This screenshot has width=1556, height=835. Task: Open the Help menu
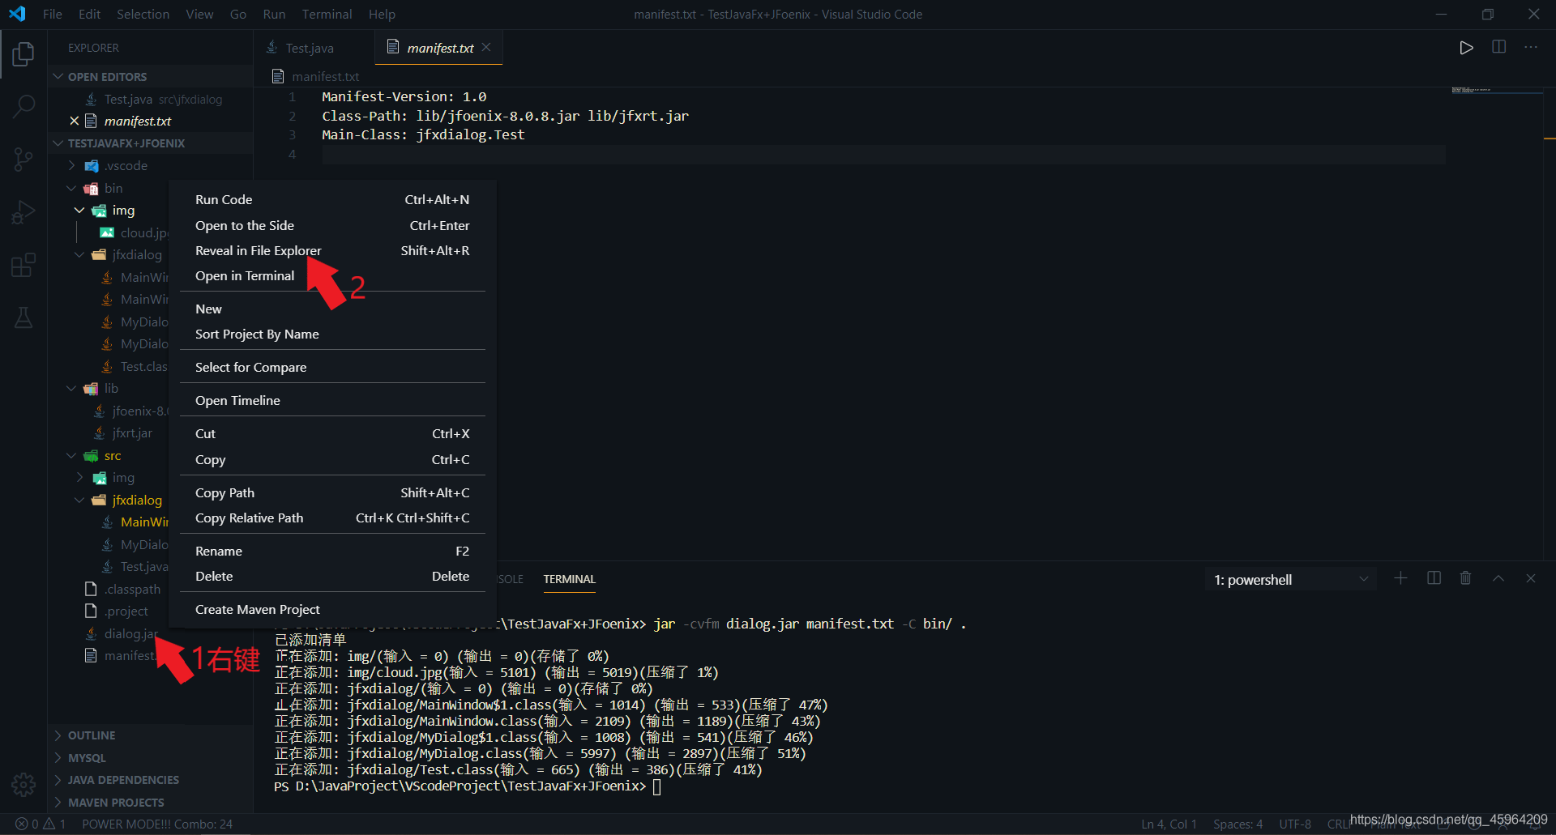(382, 14)
